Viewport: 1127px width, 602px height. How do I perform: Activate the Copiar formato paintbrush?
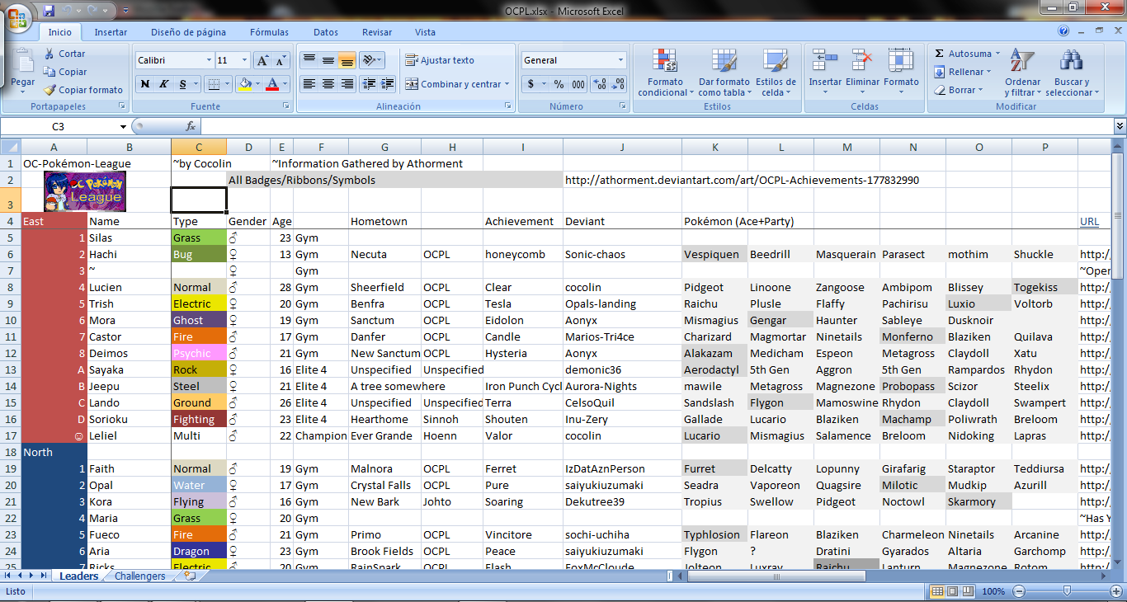pos(50,90)
